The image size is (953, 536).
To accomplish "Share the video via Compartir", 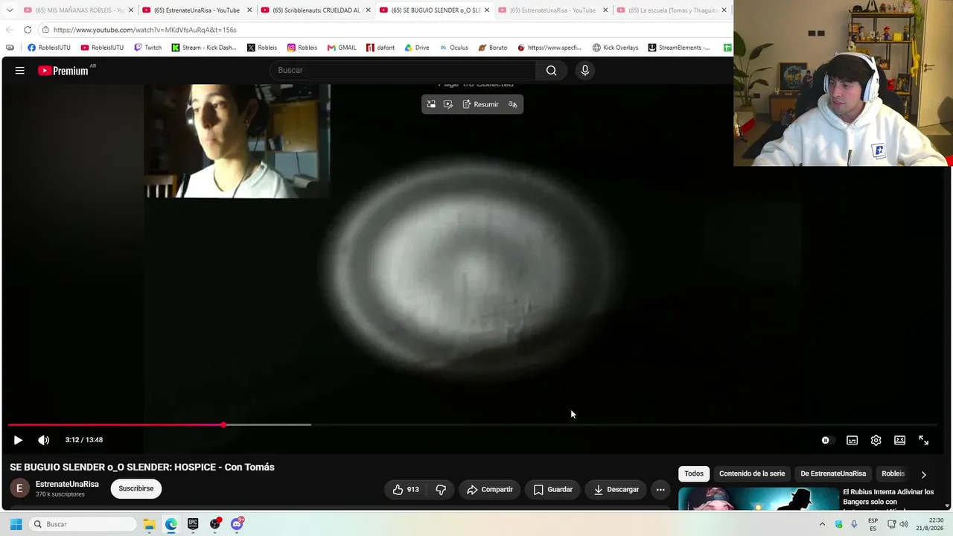I will pos(489,489).
